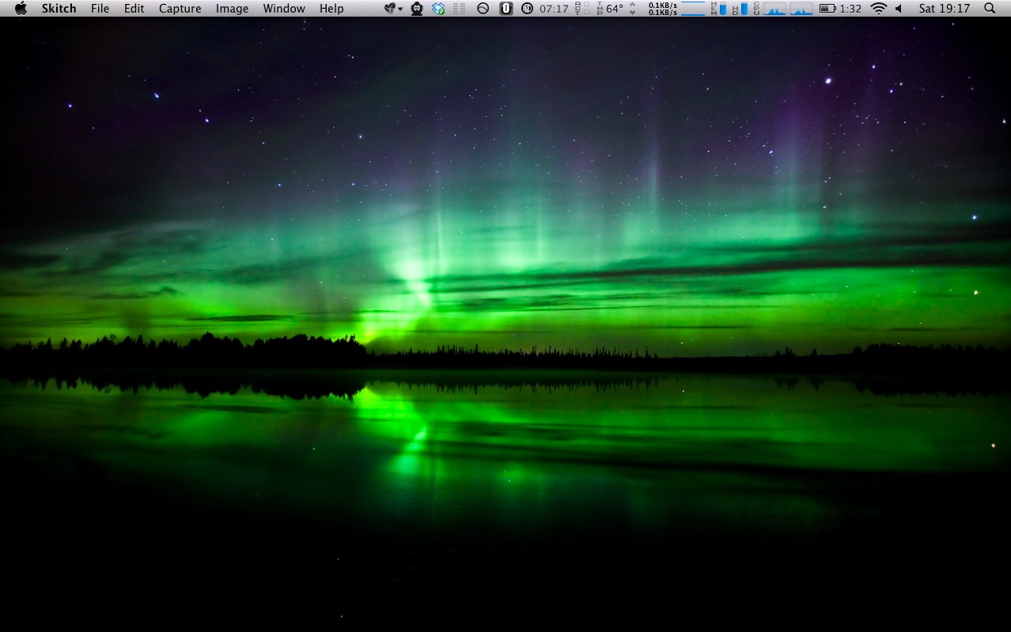Click the second CPU usage graph
This screenshot has width=1011, height=632.
(x=801, y=9)
